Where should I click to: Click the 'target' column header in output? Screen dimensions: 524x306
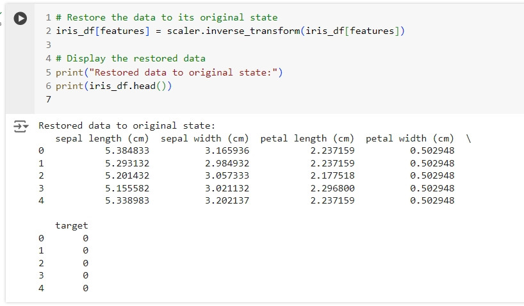(x=72, y=226)
